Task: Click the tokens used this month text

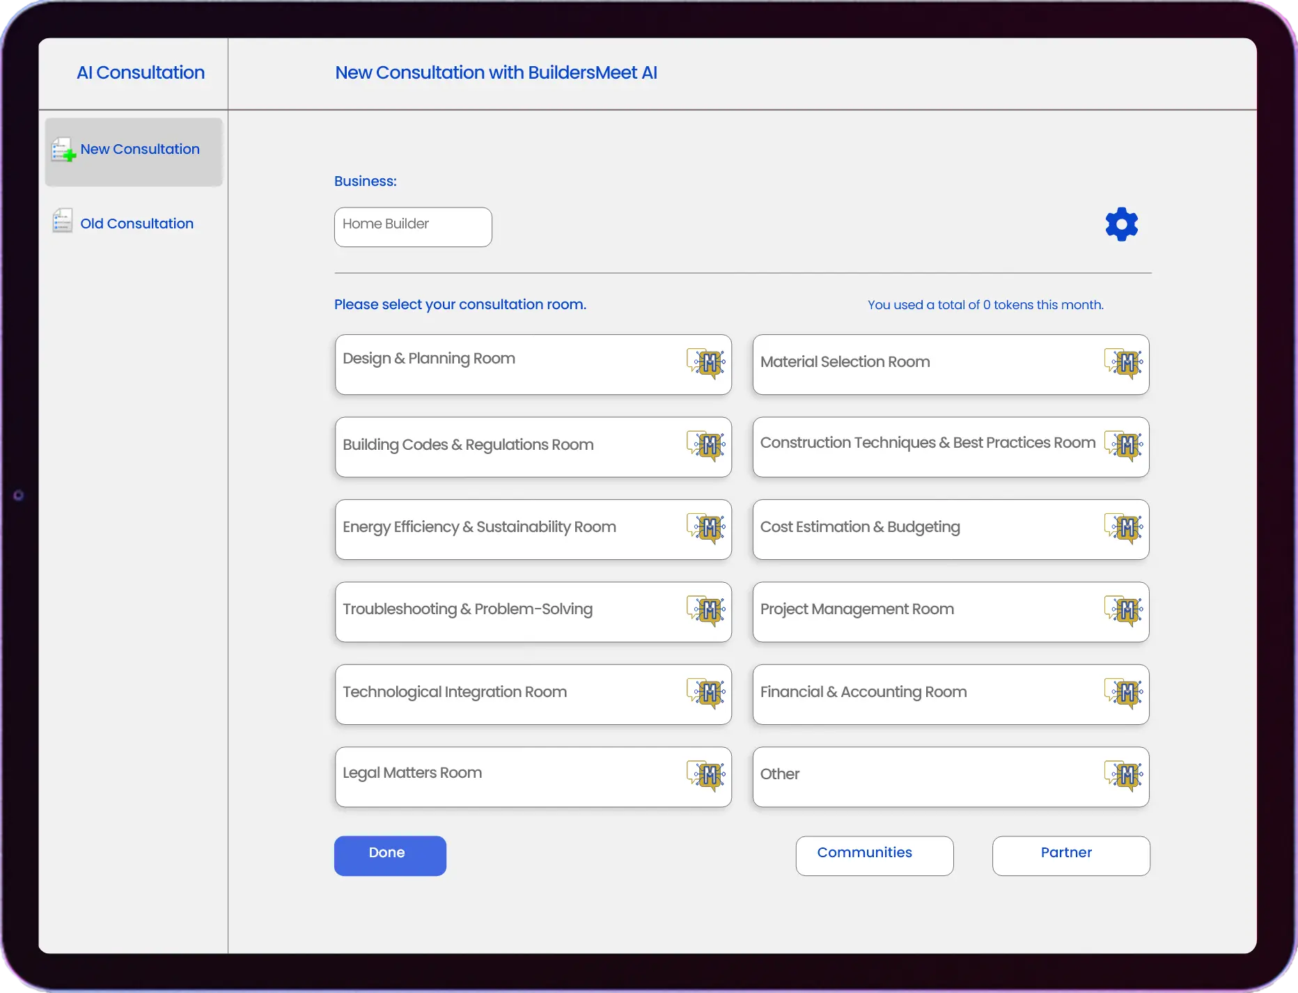Action: [985, 305]
